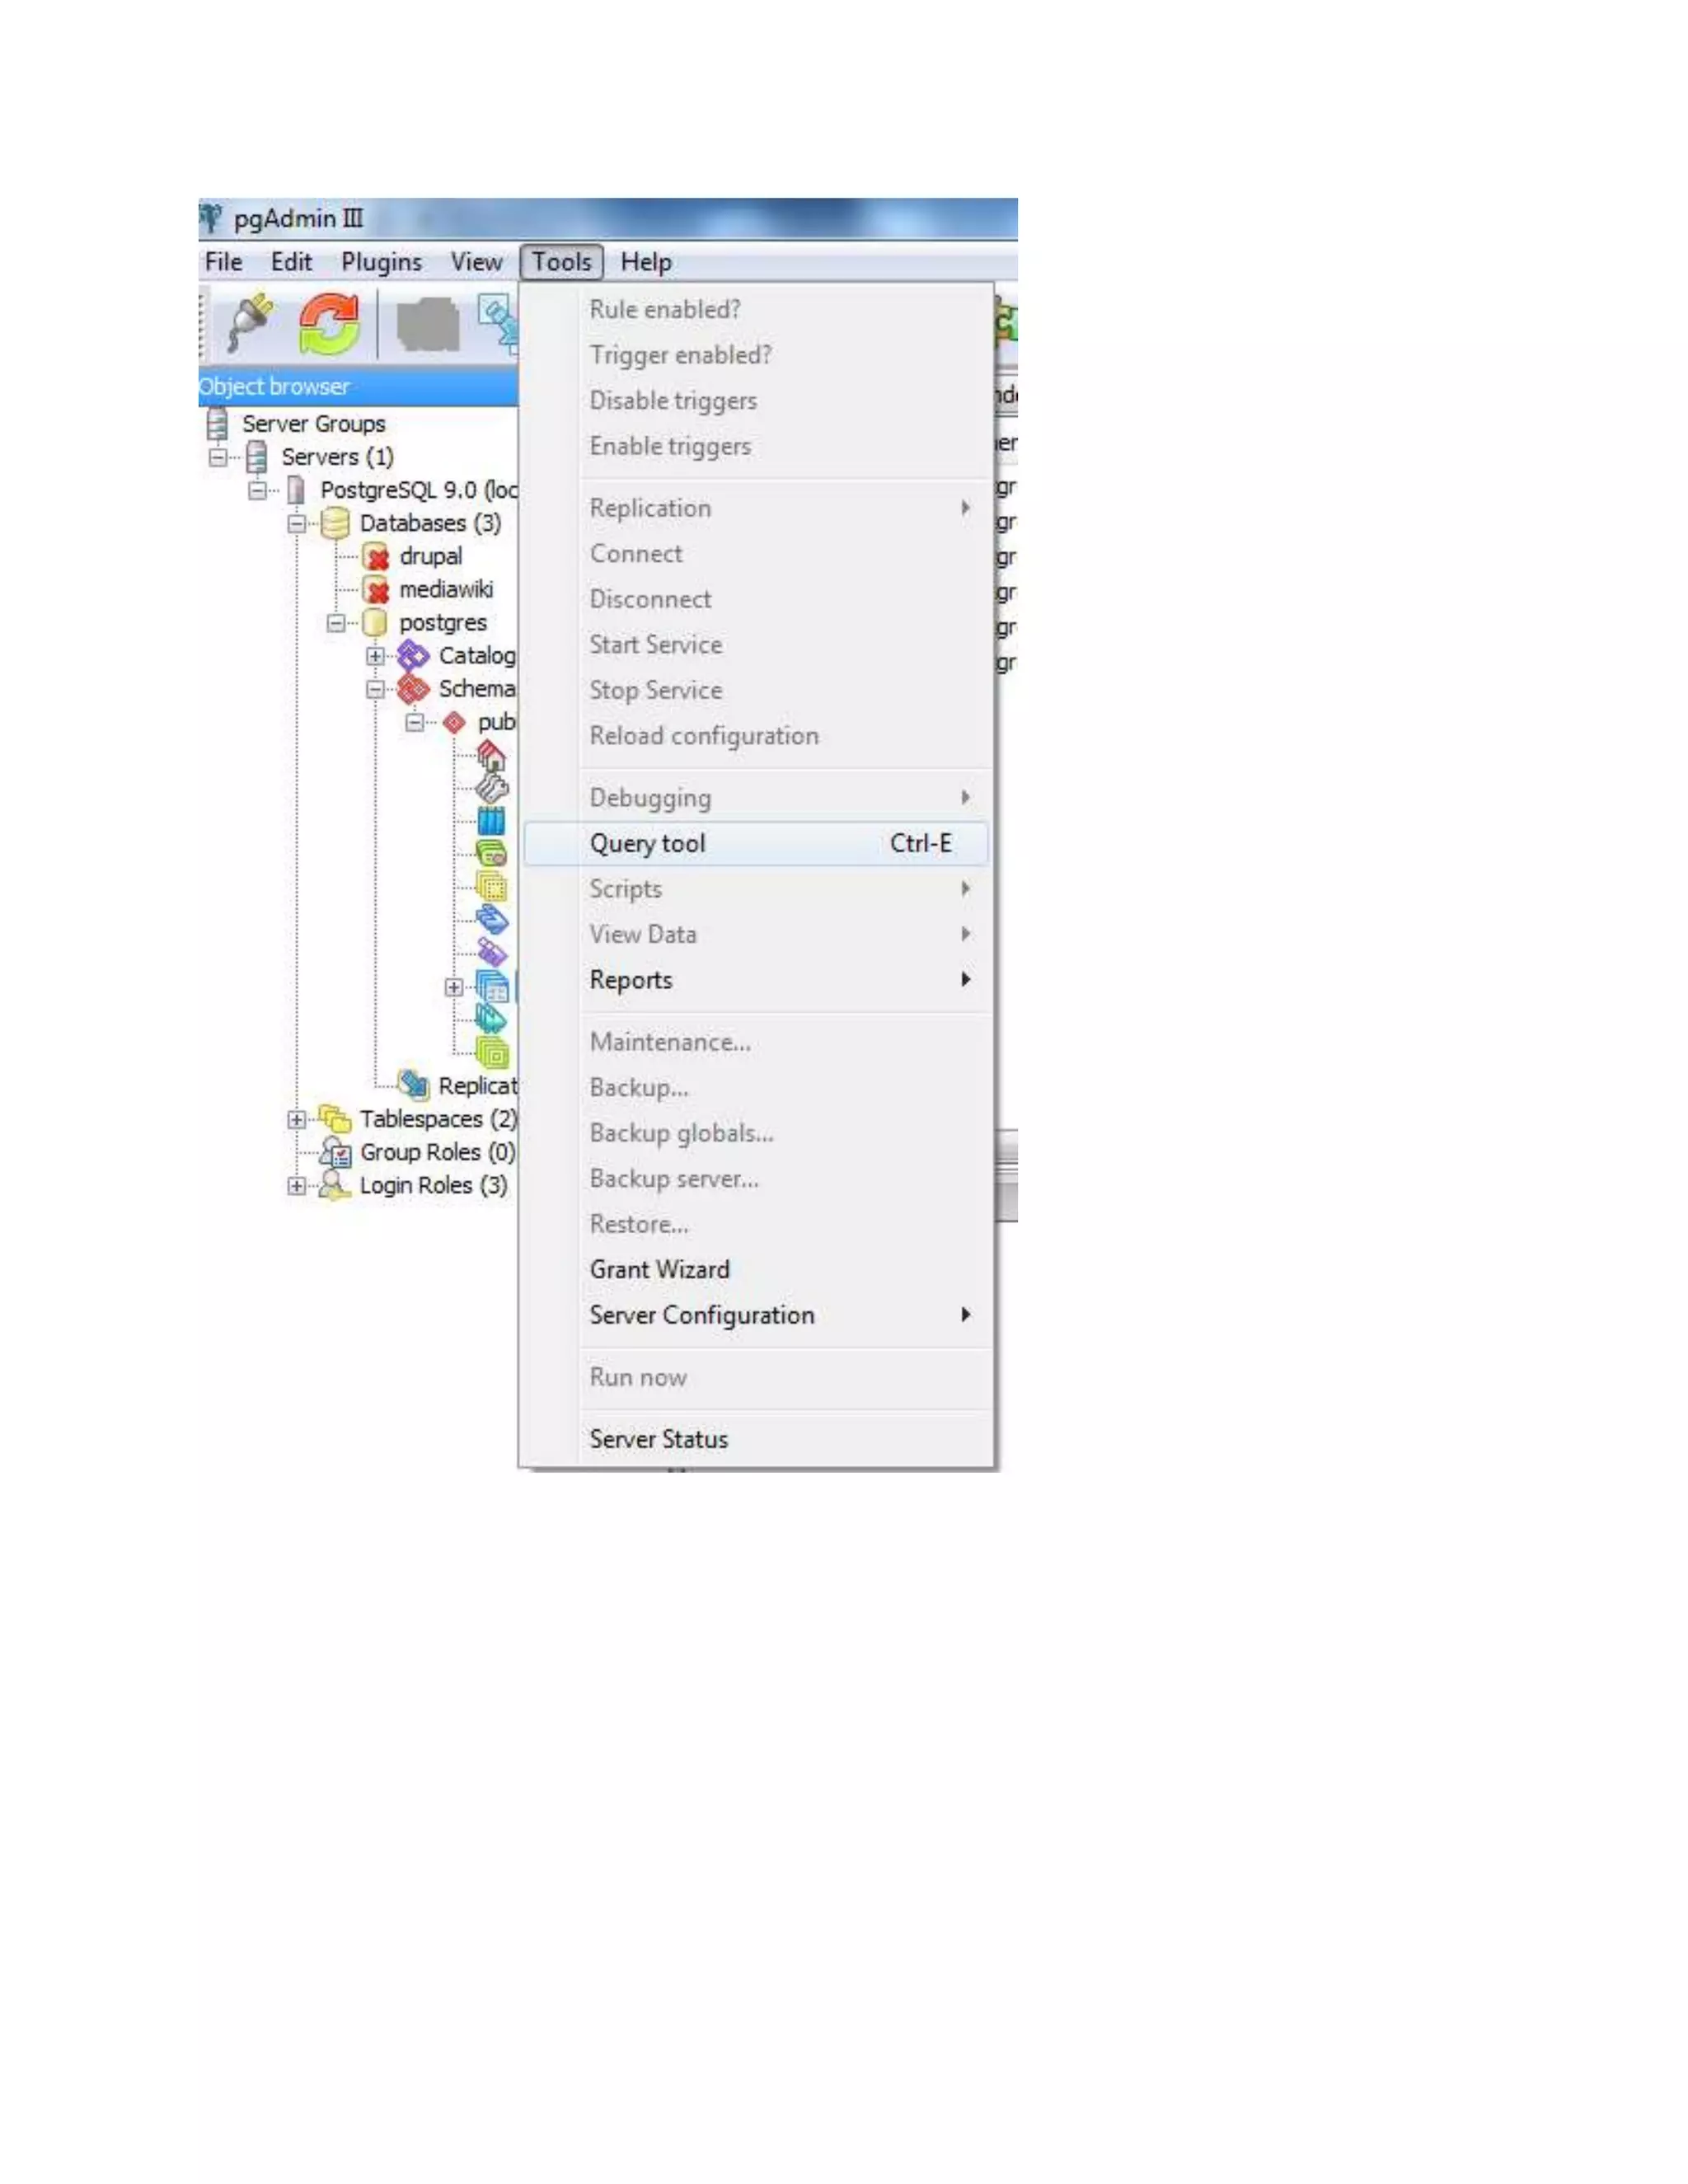Choose Disconnect in the Tools menu
This screenshot has height=2184, width=1688.
click(x=756, y=599)
